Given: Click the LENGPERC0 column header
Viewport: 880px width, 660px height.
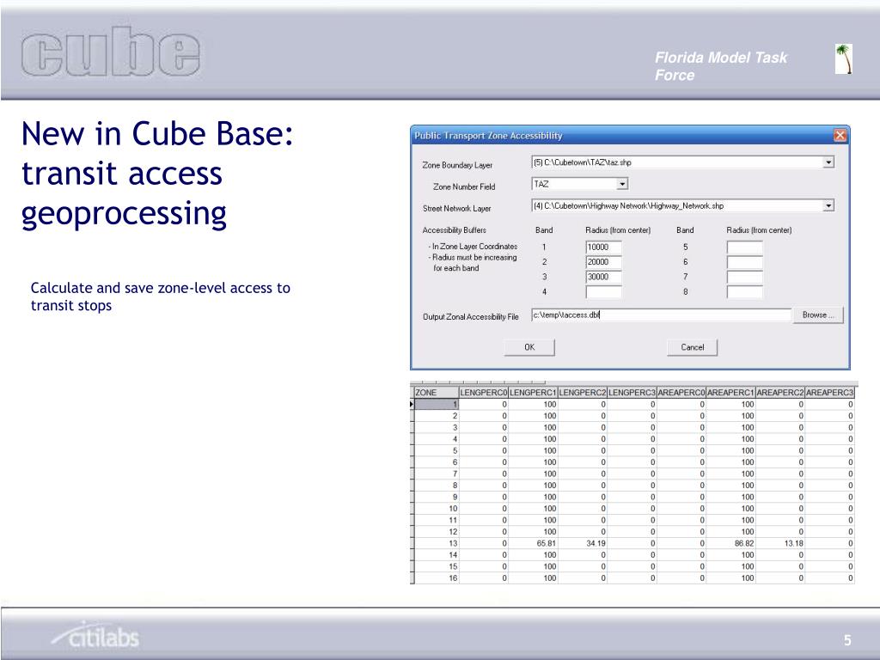Looking at the screenshot, I should point(483,393).
